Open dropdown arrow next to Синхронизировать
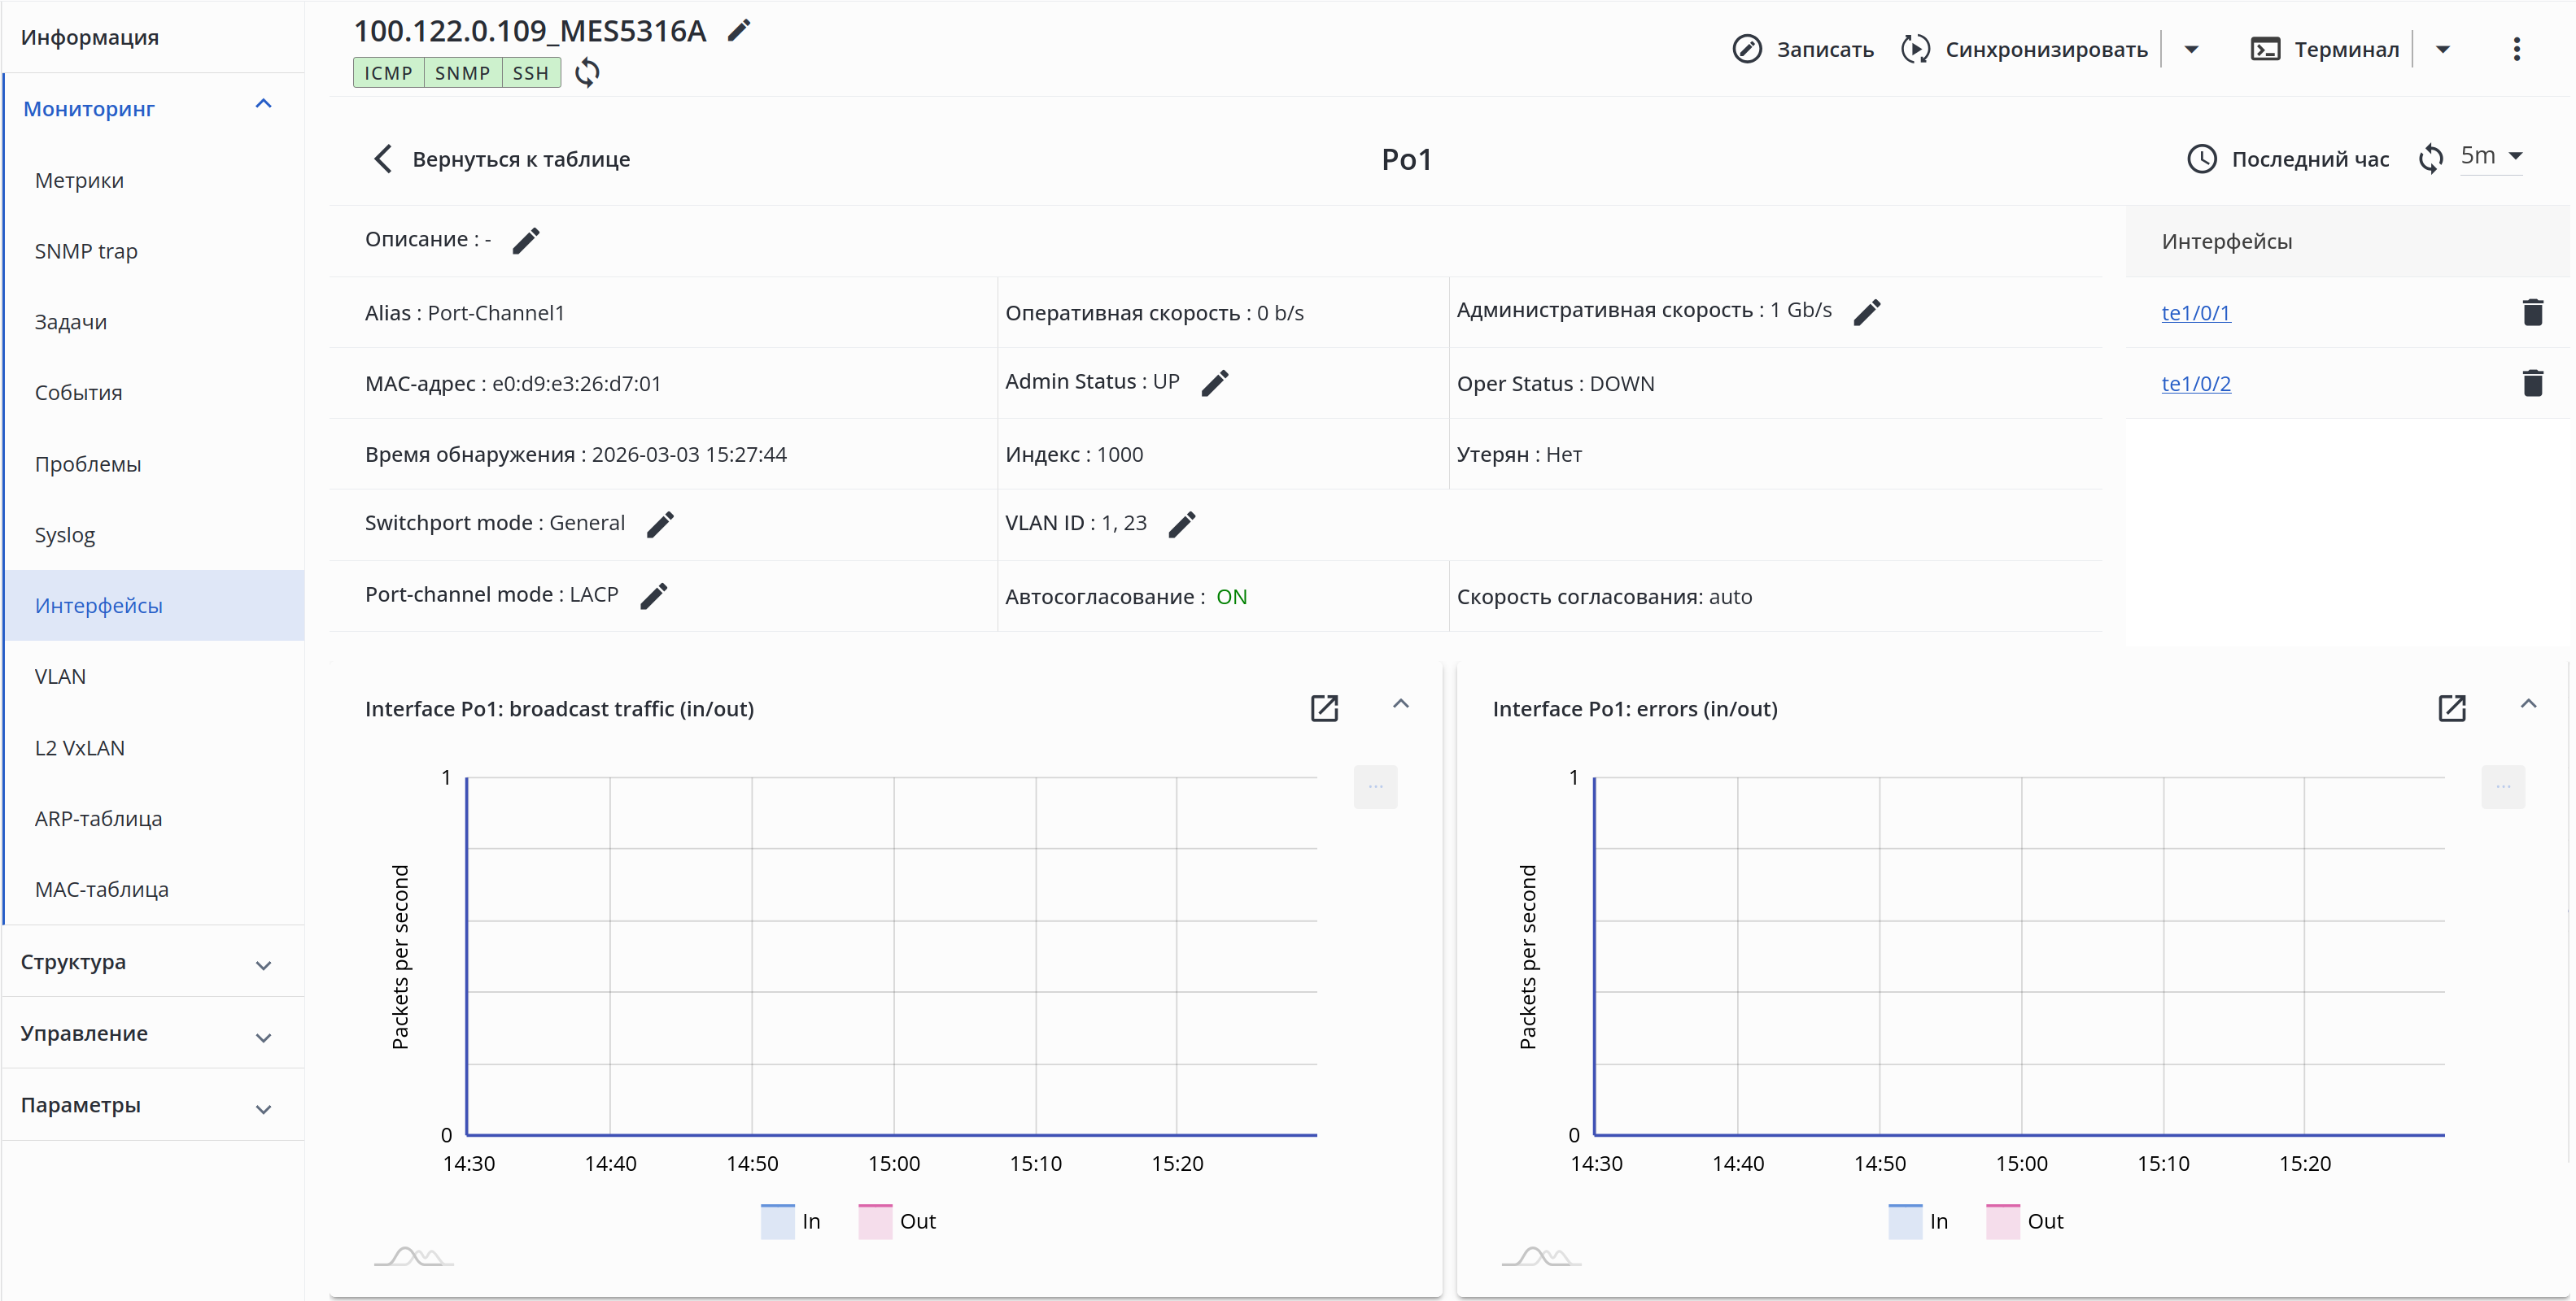The height and width of the screenshot is (1301, 2576). click(2191, 49)
